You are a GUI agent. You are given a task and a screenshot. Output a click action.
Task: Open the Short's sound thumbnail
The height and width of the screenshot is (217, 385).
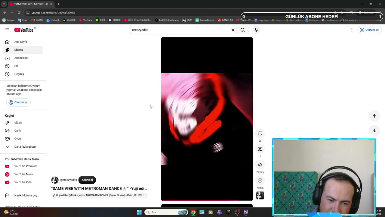(x=260, y=195)
